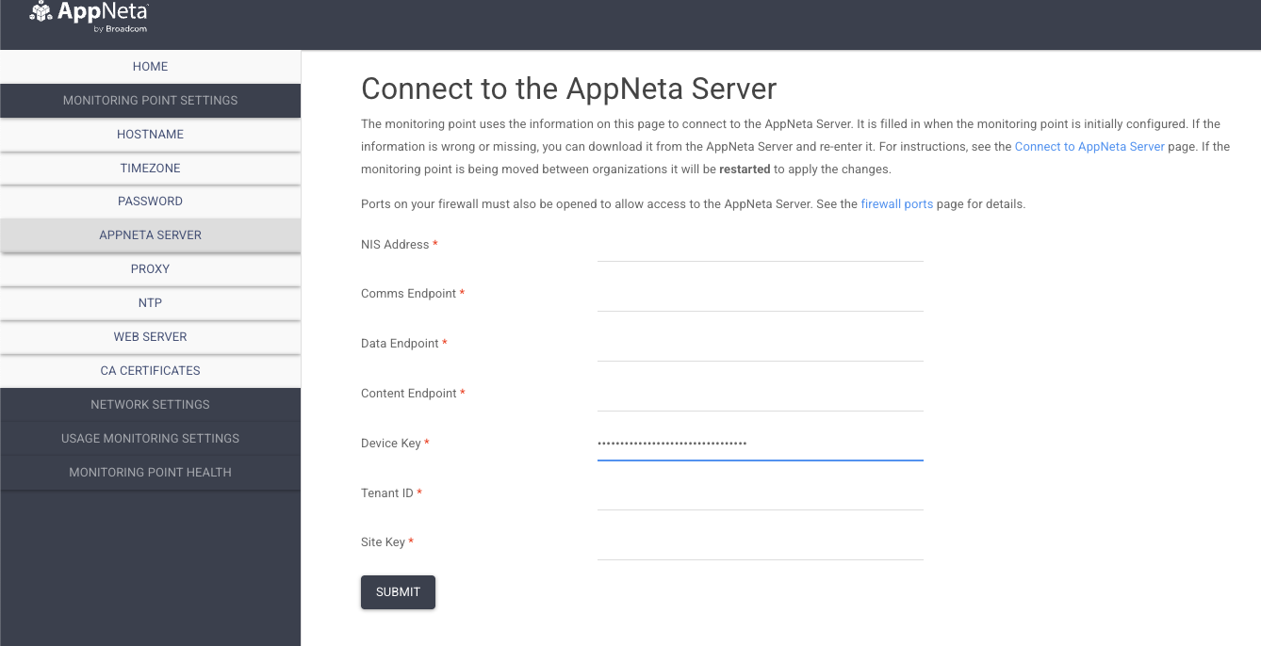The height and width of the screenshot is (646, 1261).
Task: Follow the Connect to AppNeta Server link
Action: [1089, 147]
